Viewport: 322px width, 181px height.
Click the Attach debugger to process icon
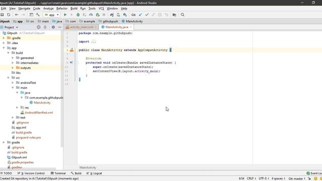tap(98, 15)
